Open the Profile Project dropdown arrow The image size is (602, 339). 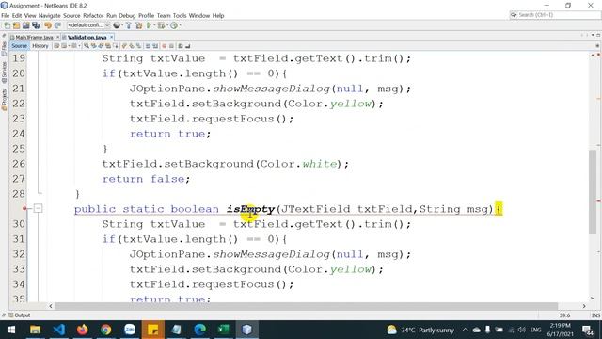[180, 25]
